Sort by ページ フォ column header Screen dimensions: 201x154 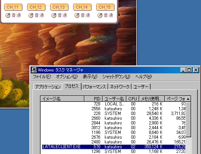click(175, 99)
